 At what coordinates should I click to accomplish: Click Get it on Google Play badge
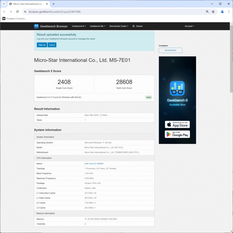[177, 134]
